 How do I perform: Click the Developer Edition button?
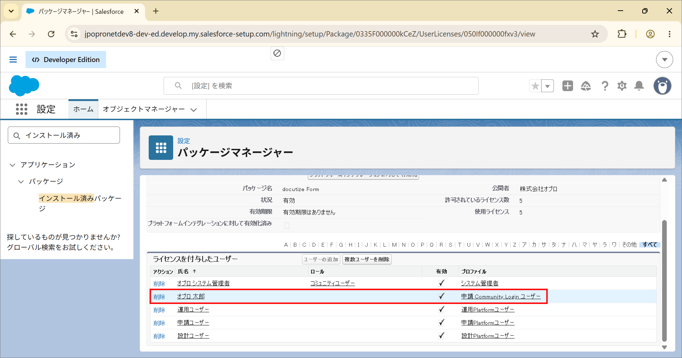(66, 60)
